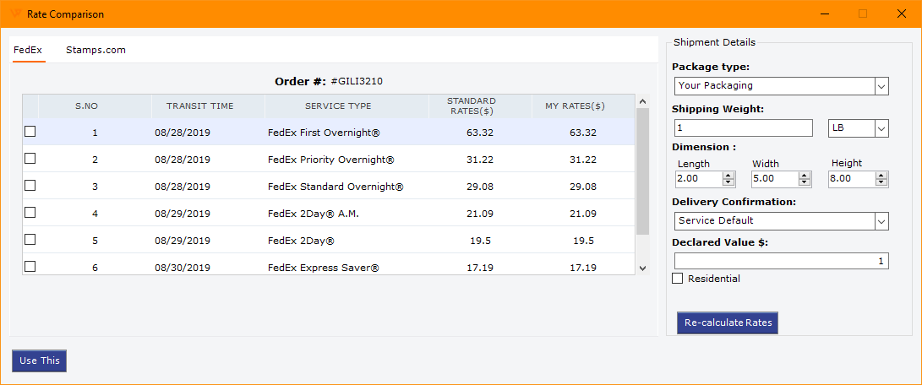Select the FedEx First Overnight® service text
This screenshot has height=385, width=922.
pyautogui.click(x=324, y=133)
